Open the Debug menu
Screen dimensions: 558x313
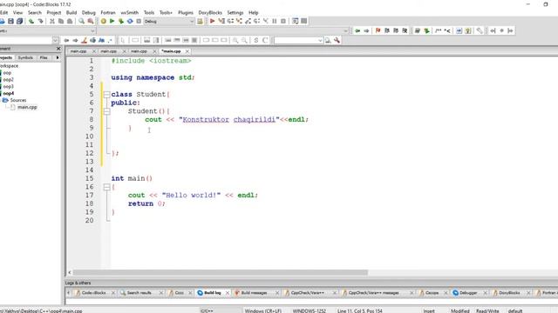(89, 12)
